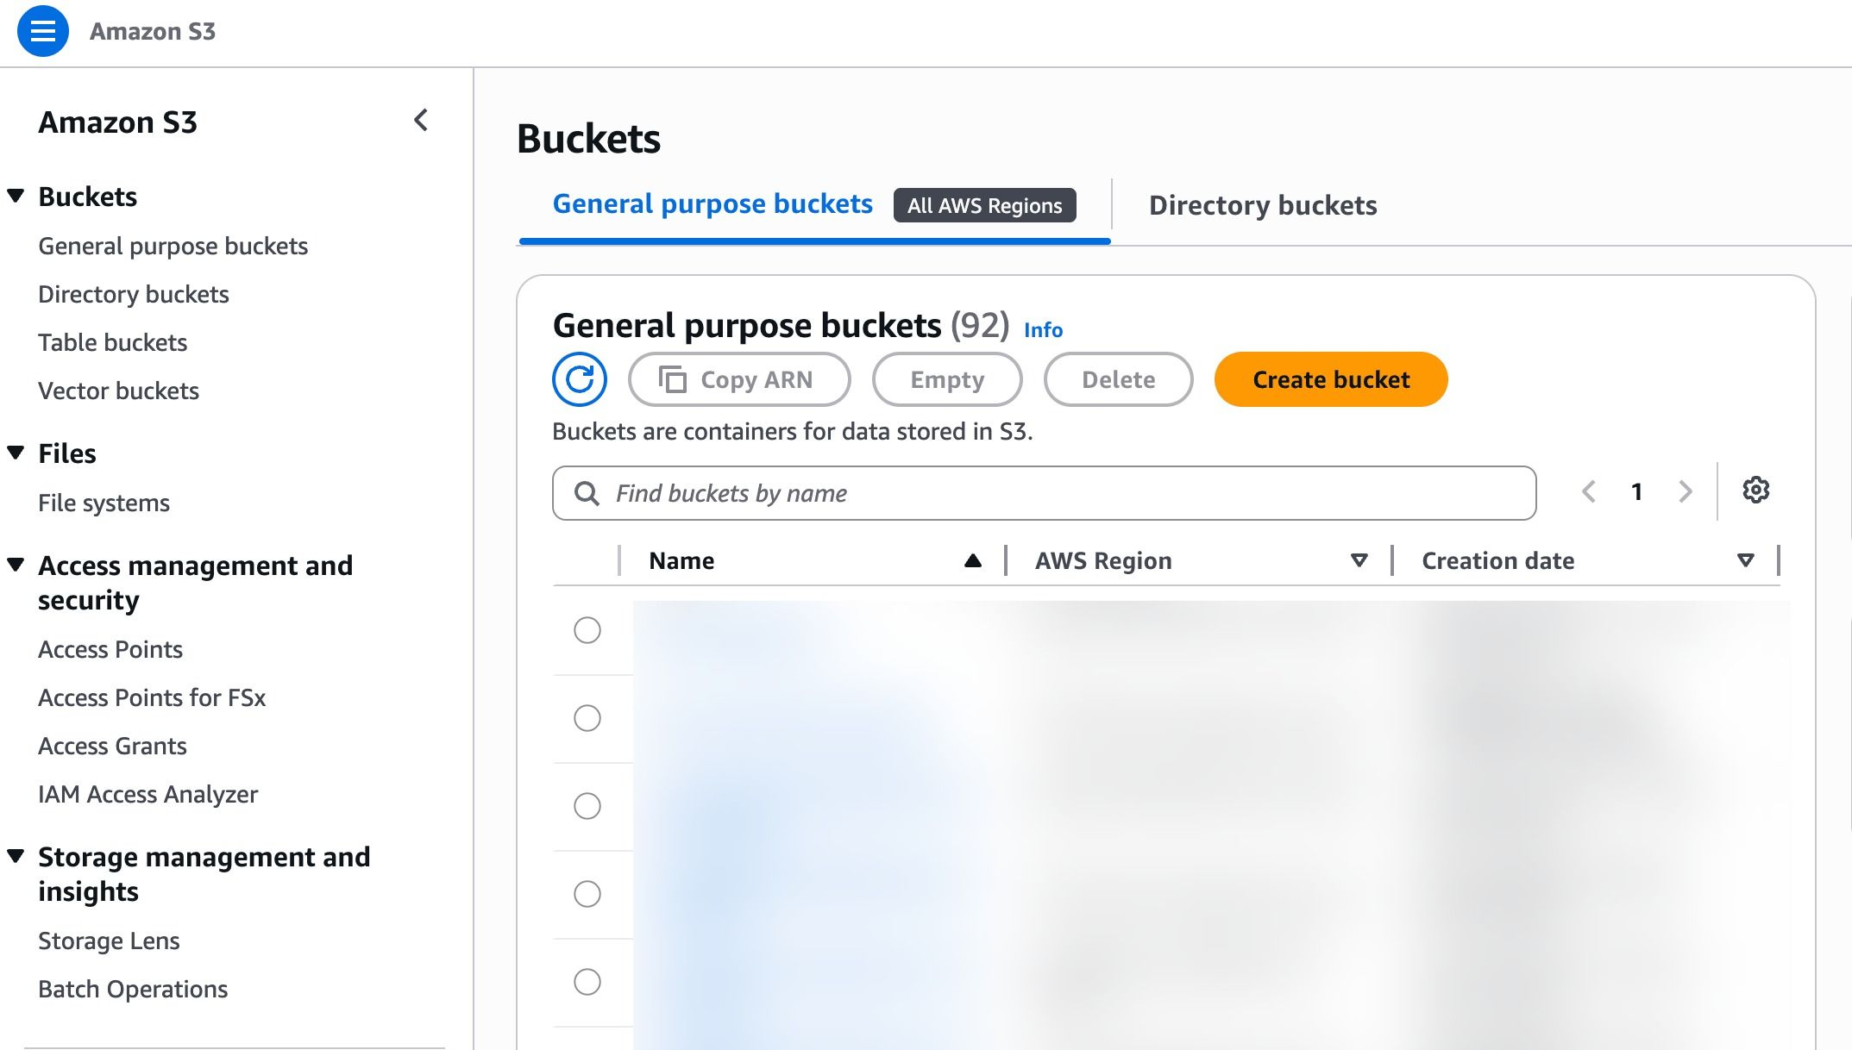
Task: Select the first bucket radio button
Action: coord(587,630)
